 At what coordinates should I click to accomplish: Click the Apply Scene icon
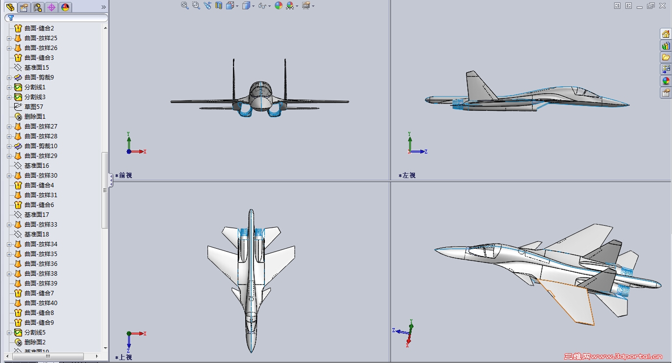pos(290,5)
